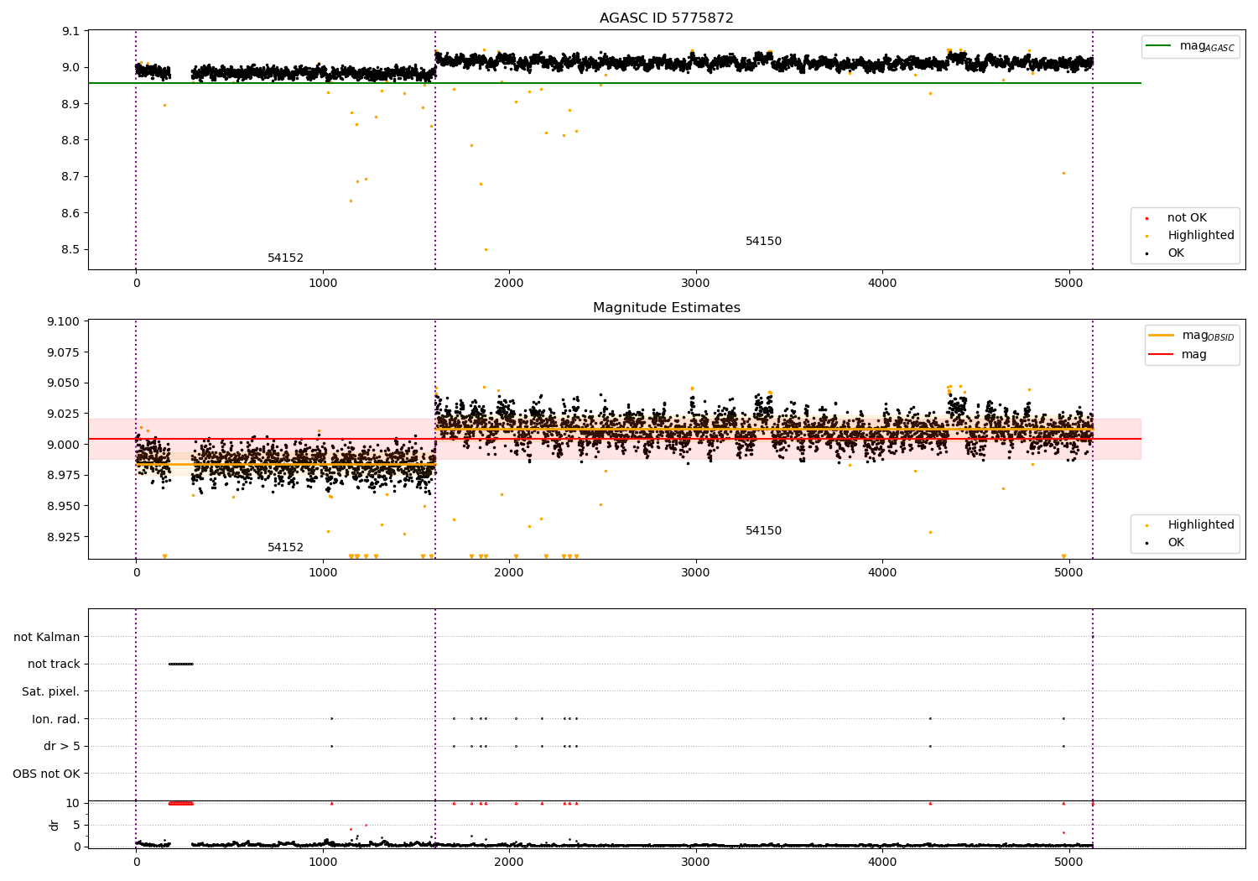Click the 'not track' axis label

pyautogui.click(x=54, y=665)
